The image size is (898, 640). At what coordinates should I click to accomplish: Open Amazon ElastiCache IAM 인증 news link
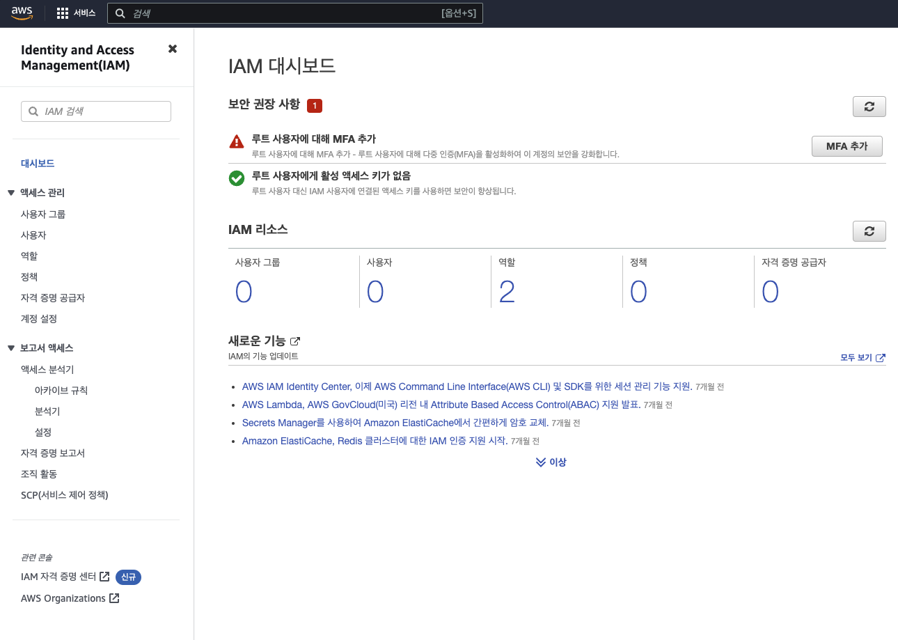375,441
